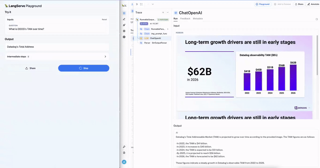Click the input panel vertical scrollbar
This screenshot has width=320, height=168.
pos(317,55)
